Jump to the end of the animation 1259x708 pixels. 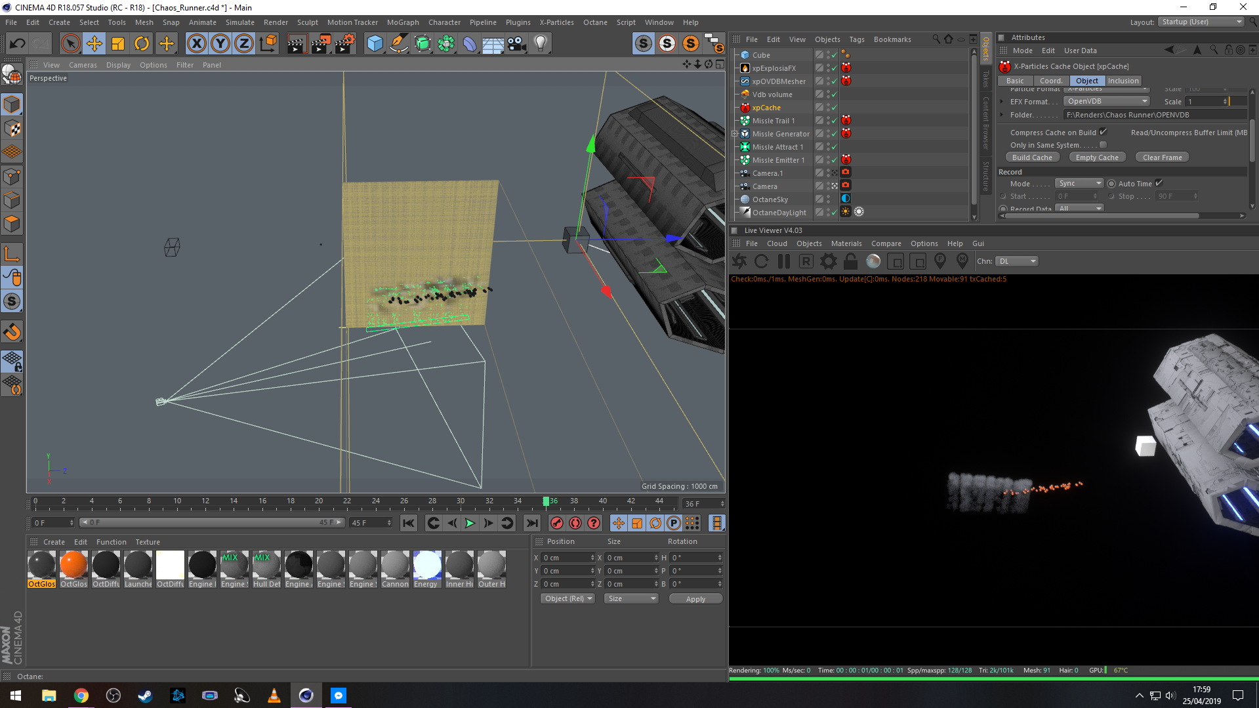[x=532, y=523]
